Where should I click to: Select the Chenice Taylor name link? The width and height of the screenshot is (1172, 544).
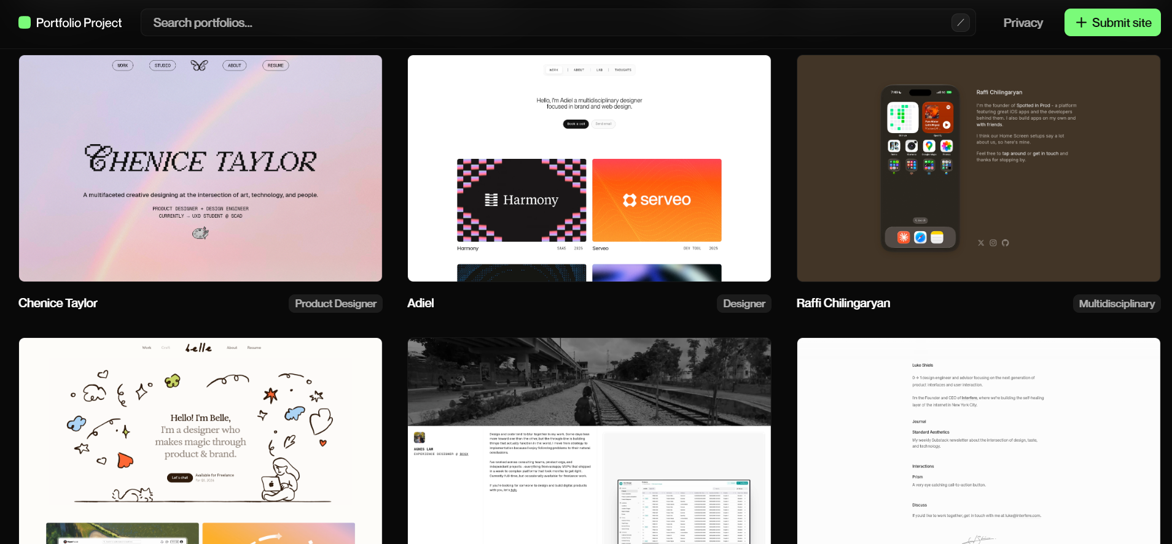58,303
